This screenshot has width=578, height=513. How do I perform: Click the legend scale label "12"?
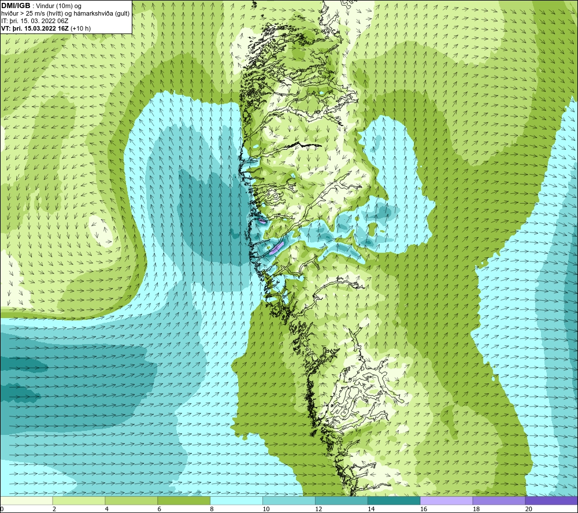pos(318,510)
